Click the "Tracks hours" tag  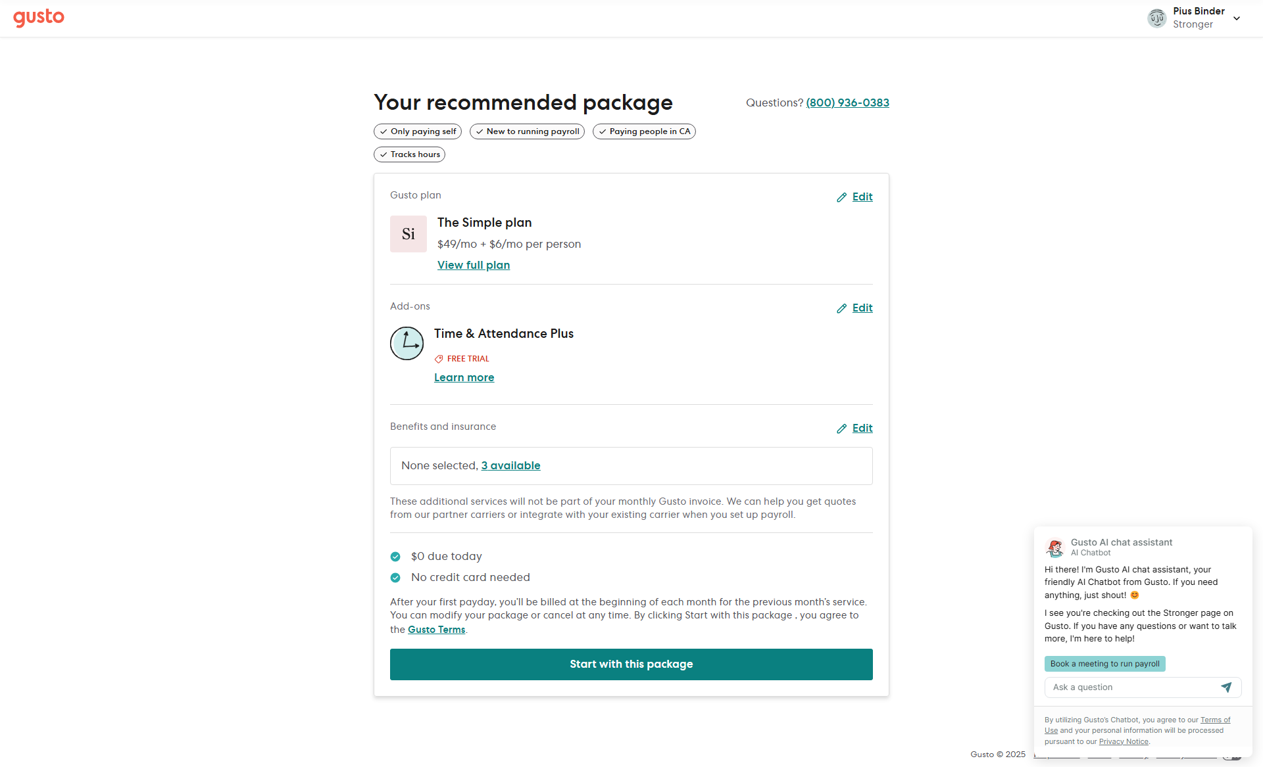(x=409, y=154)
